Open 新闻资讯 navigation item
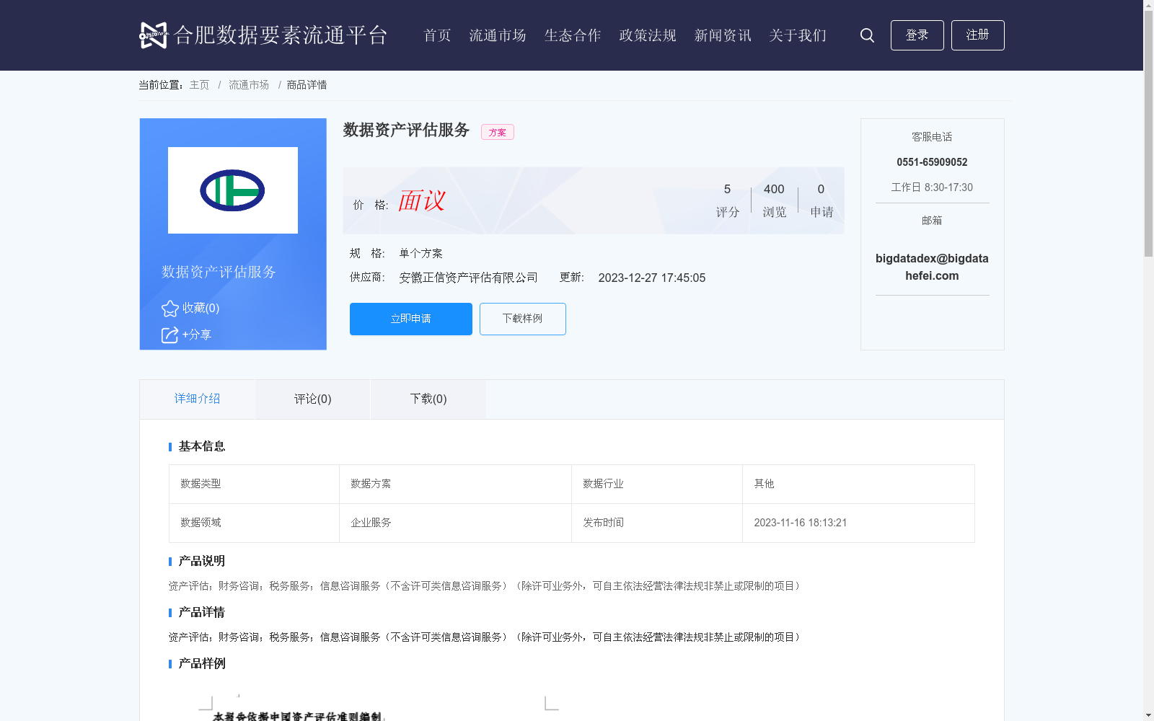Screen dimensions: 1154x721 coord(723,35)
